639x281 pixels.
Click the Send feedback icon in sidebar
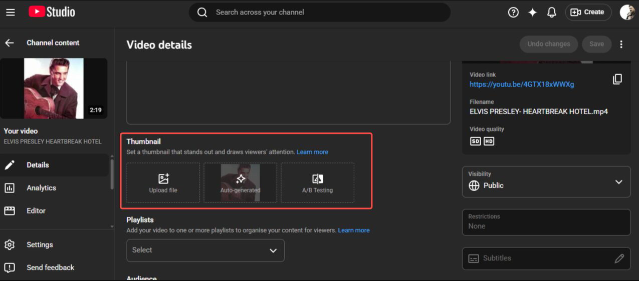point(10,267)
